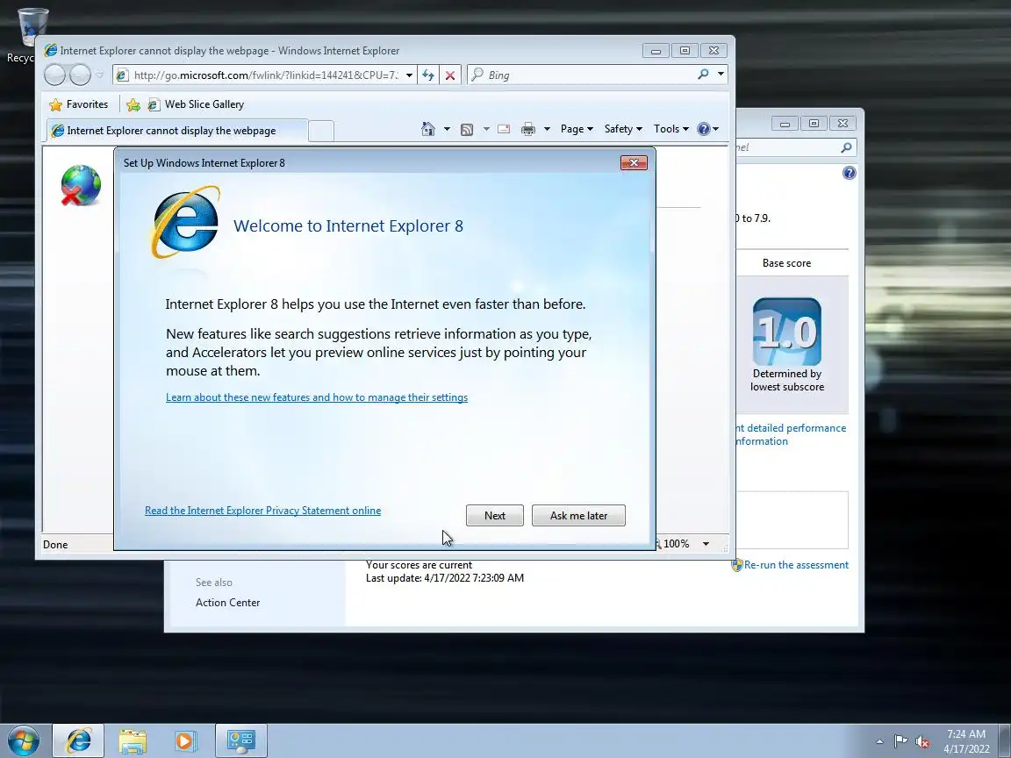Viewport: 1011px width, 758px height.
Task: Open the Internet Explorer Privacy Statement link
Action: [262, 511]
